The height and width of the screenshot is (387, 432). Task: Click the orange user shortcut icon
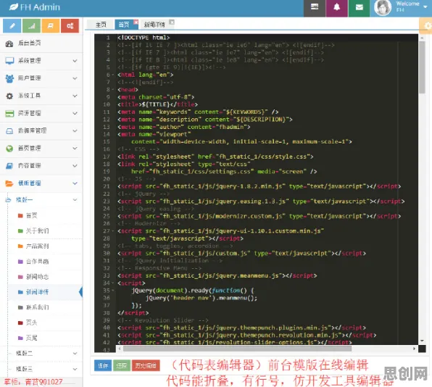click(x=51, y=26)
